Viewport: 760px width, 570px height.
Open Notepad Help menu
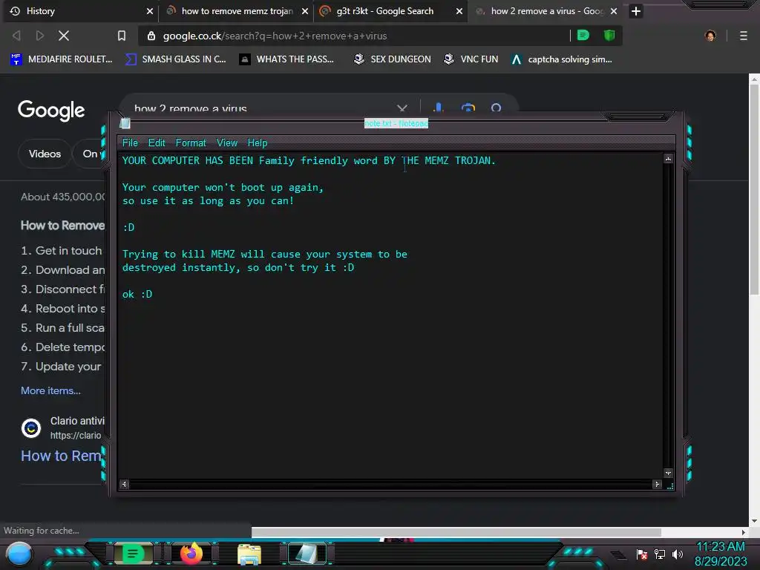point(258,143)
